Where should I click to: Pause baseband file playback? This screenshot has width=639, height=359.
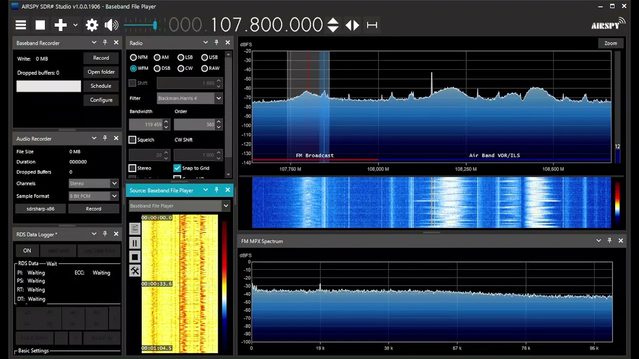point(135,243)
